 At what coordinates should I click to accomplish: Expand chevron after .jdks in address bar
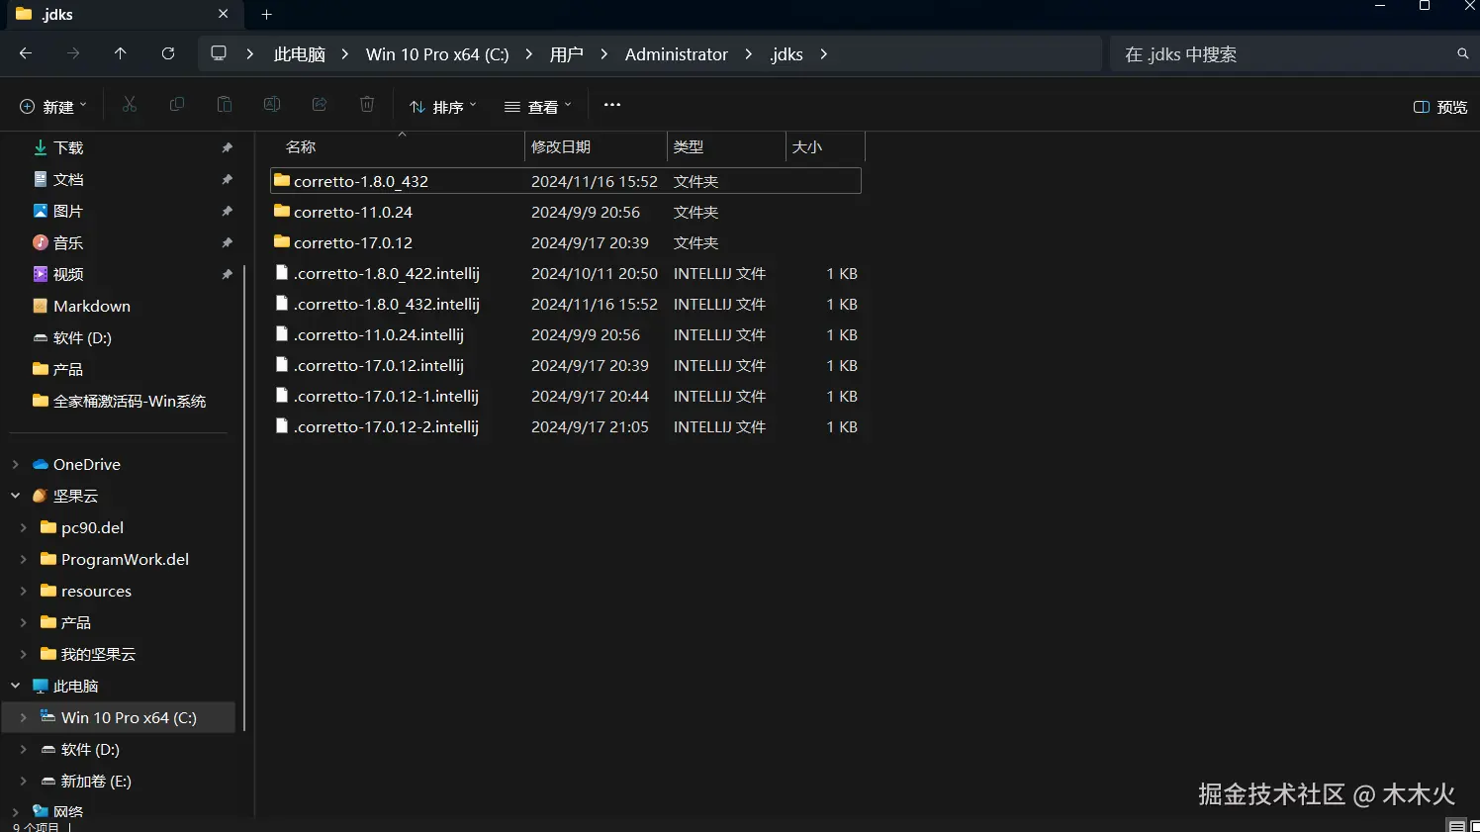[824, 54]
